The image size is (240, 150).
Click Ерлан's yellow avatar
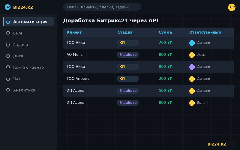pyautogui.click(x=192, y=103)
